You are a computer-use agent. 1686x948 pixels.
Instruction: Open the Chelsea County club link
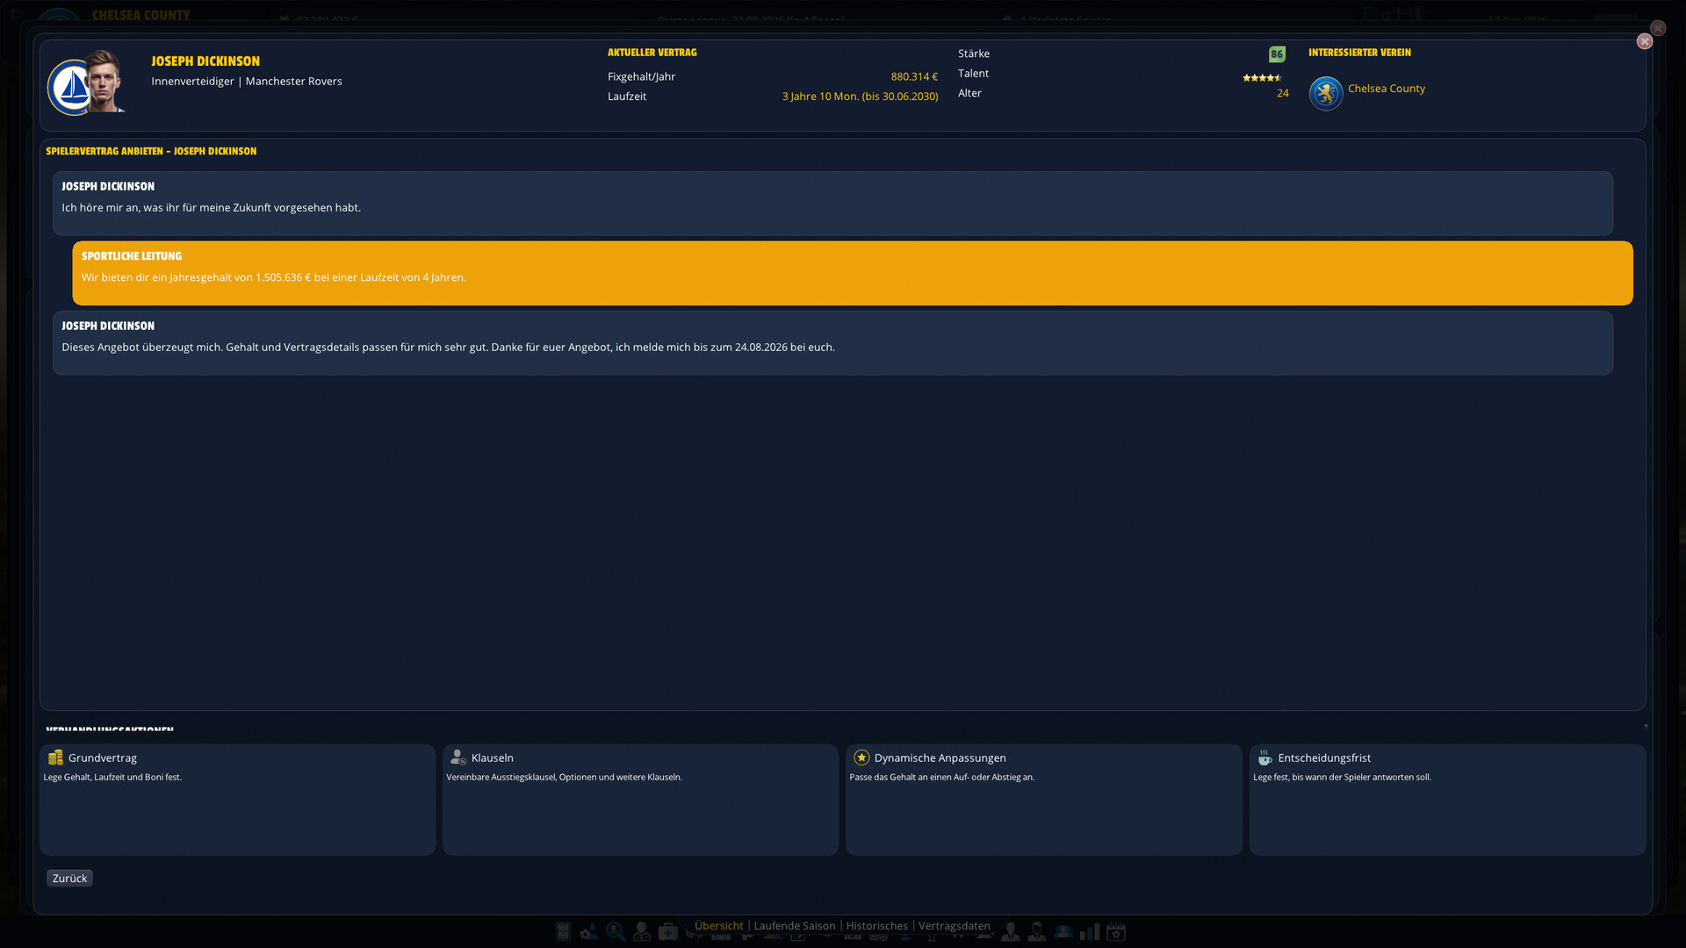1386,89
